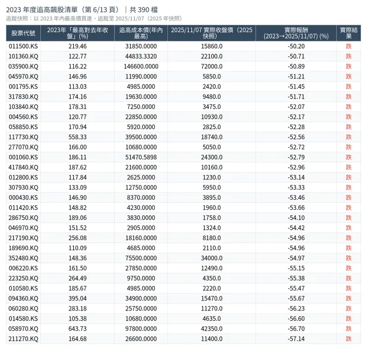Click return value -56.23

click(x=296, y=308)
